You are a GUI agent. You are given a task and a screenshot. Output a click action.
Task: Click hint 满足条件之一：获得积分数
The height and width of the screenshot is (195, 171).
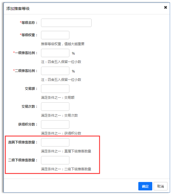tap(61, 133)
